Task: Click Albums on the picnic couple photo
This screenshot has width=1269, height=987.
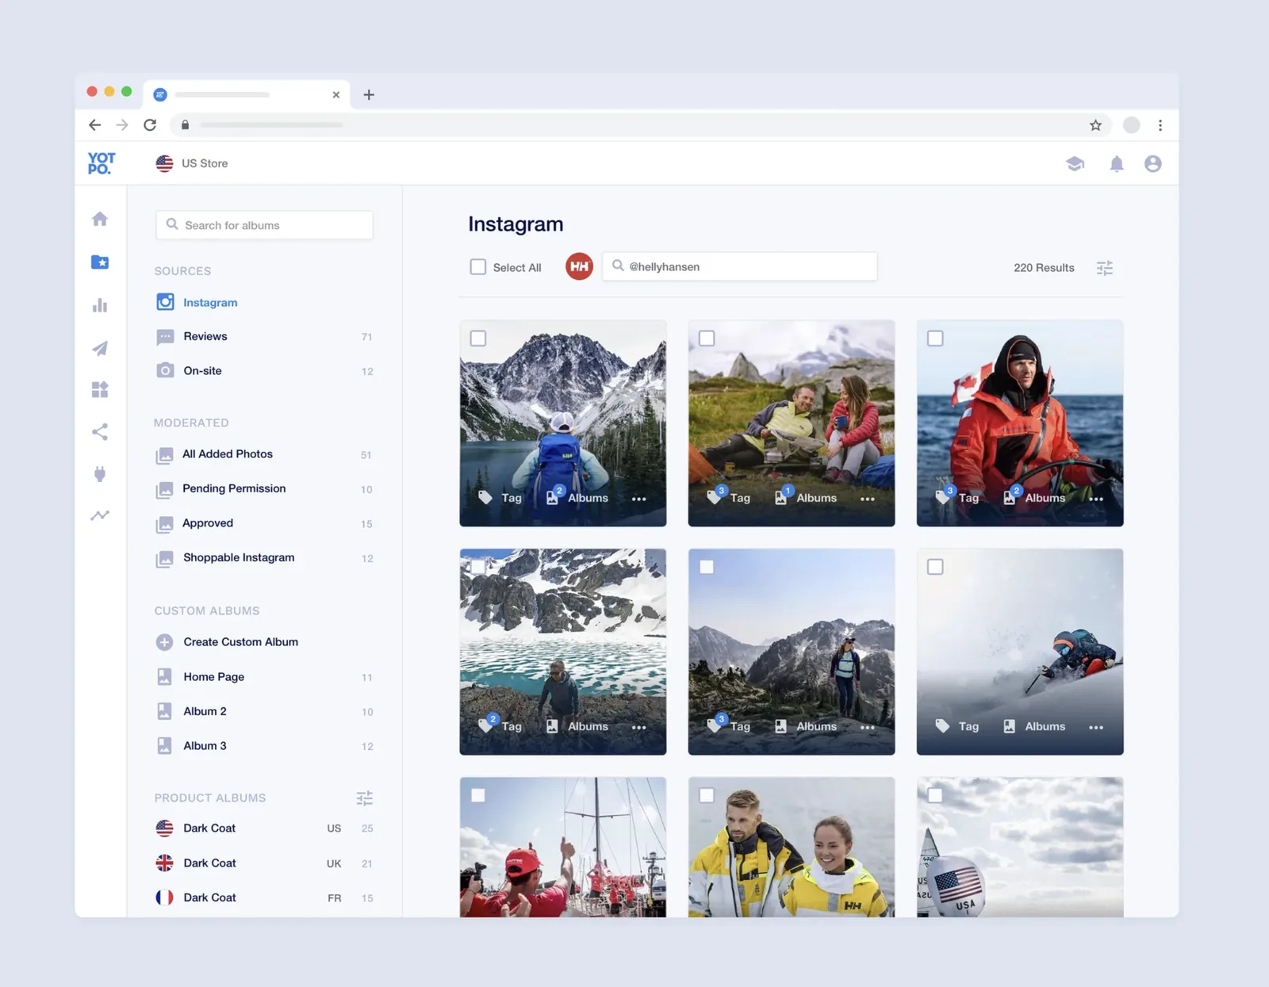Action: [x=806, y=498]
